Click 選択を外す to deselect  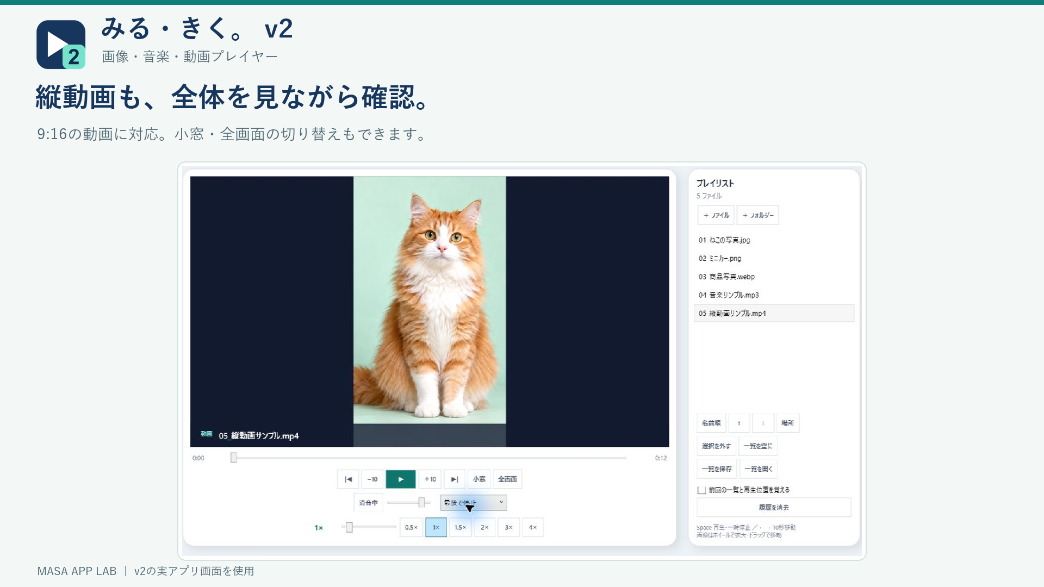(x=716, y=446)
